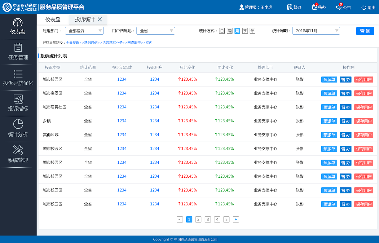
Task: Click 网络覆盖 in navigation path
Action: pos(134,43)
